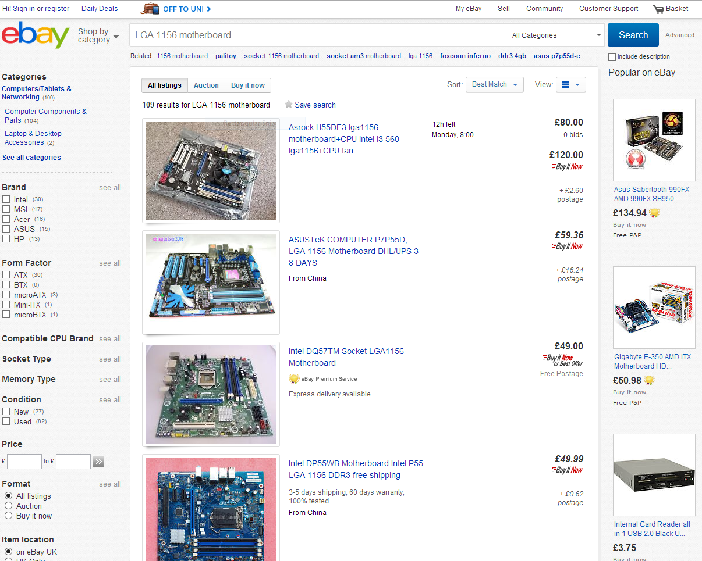Click Buy It Now logo on Asrock listing
The image size is (702, 561).
[567, 167]
